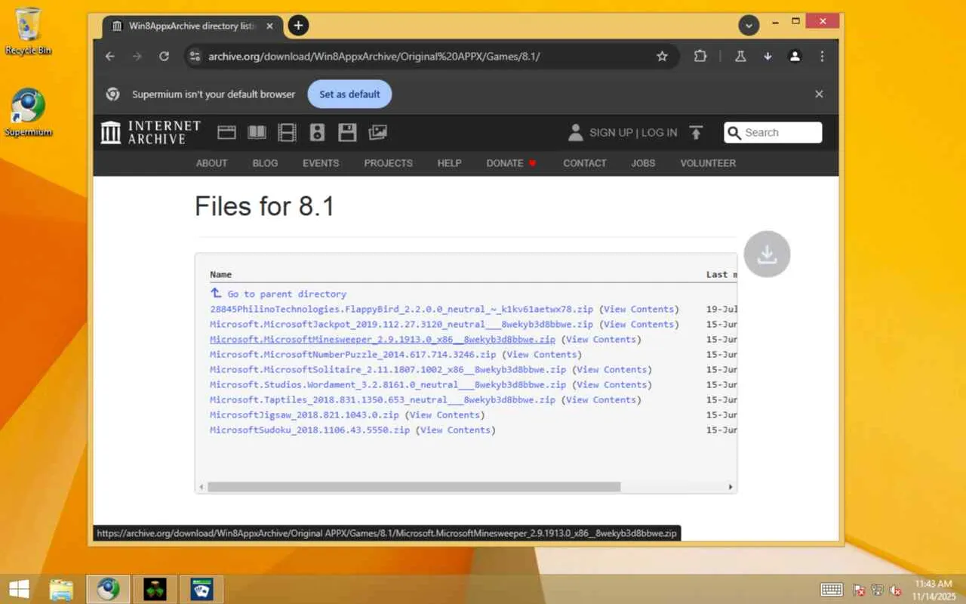Open the DONATE menu item

(x=512, y=163)
